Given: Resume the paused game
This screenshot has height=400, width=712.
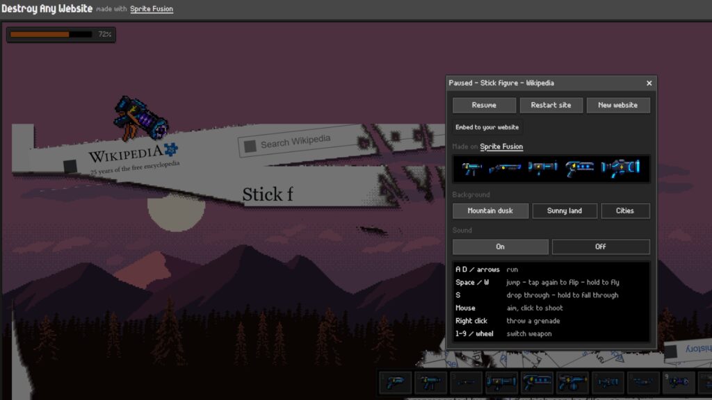Looking at the screenshot, I should coord(484,106).
